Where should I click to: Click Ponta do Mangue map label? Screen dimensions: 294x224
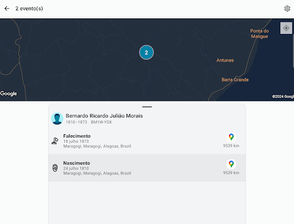pos(260,33)
